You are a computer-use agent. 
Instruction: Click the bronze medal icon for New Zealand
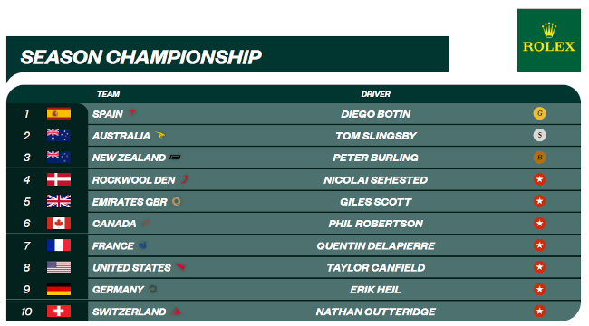(x=539, y=158)
